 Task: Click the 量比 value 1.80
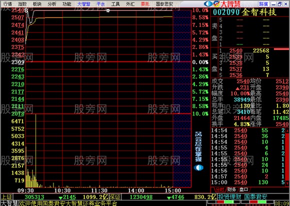[x=282, y=106]
